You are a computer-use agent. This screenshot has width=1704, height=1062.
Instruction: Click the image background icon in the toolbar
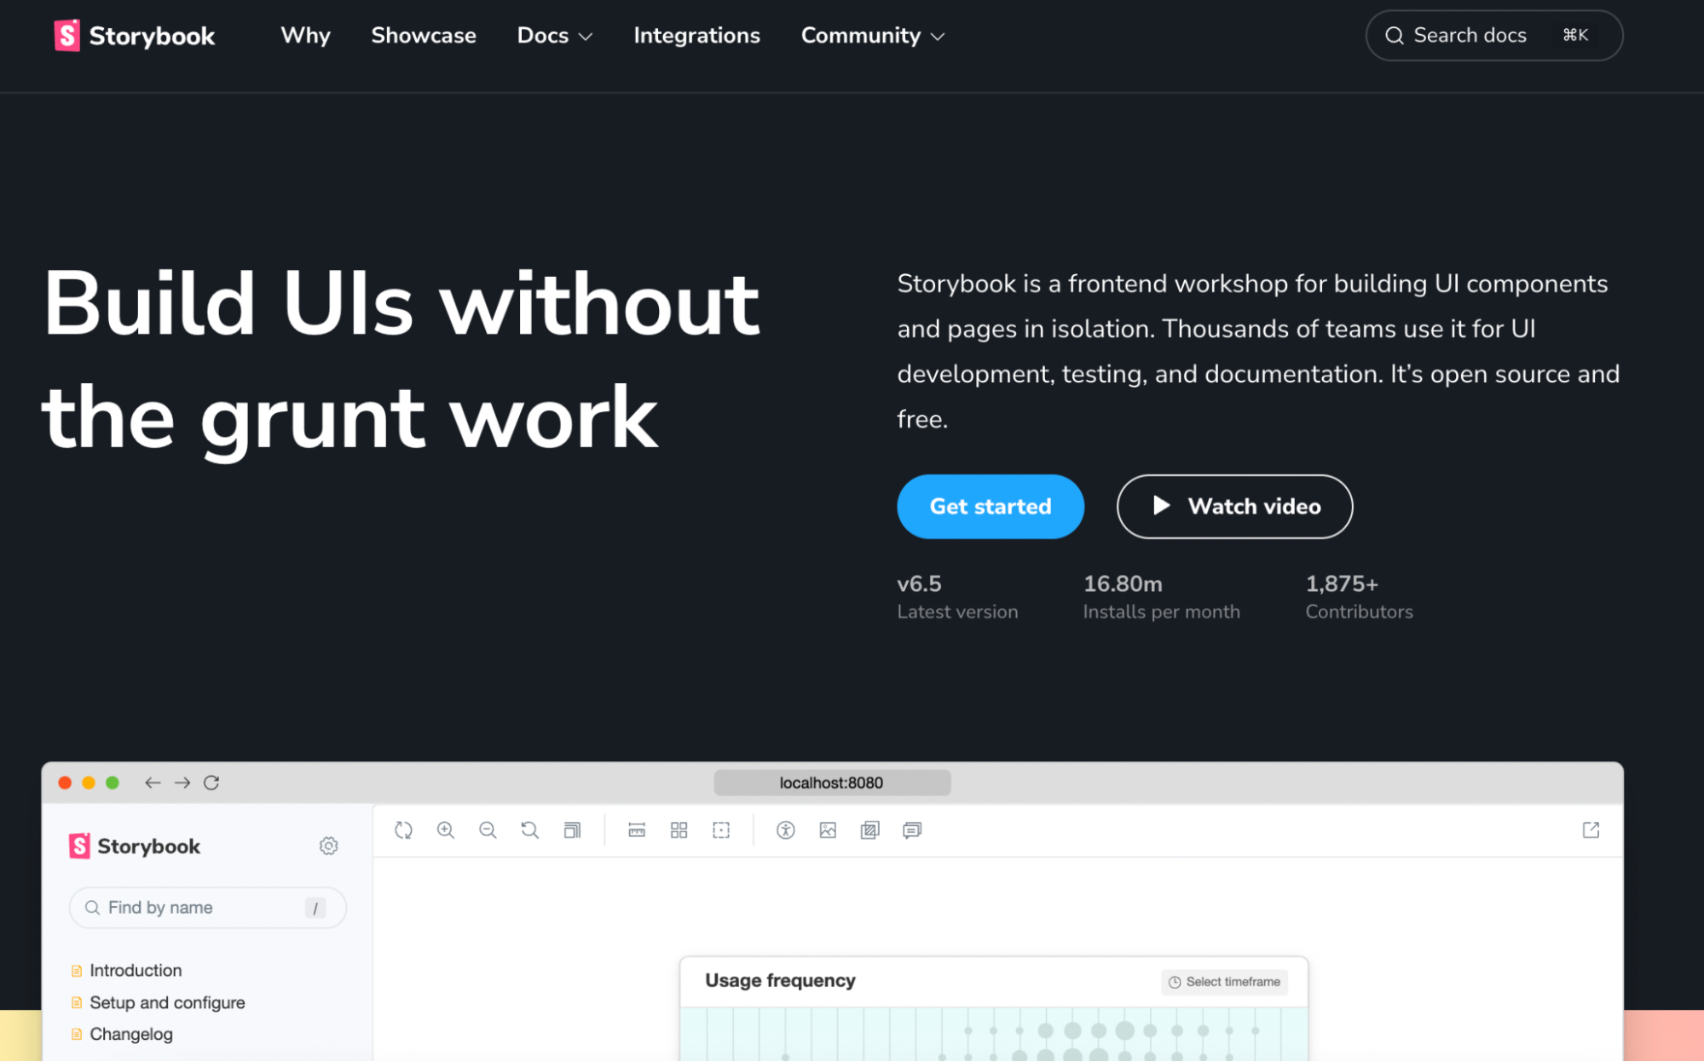click(828, 830)
